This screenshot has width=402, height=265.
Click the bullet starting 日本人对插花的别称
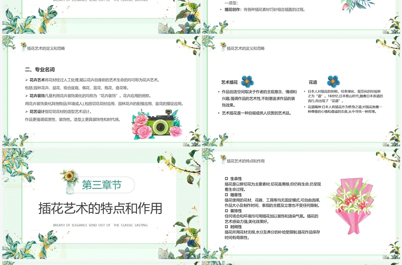pos(343,96)
